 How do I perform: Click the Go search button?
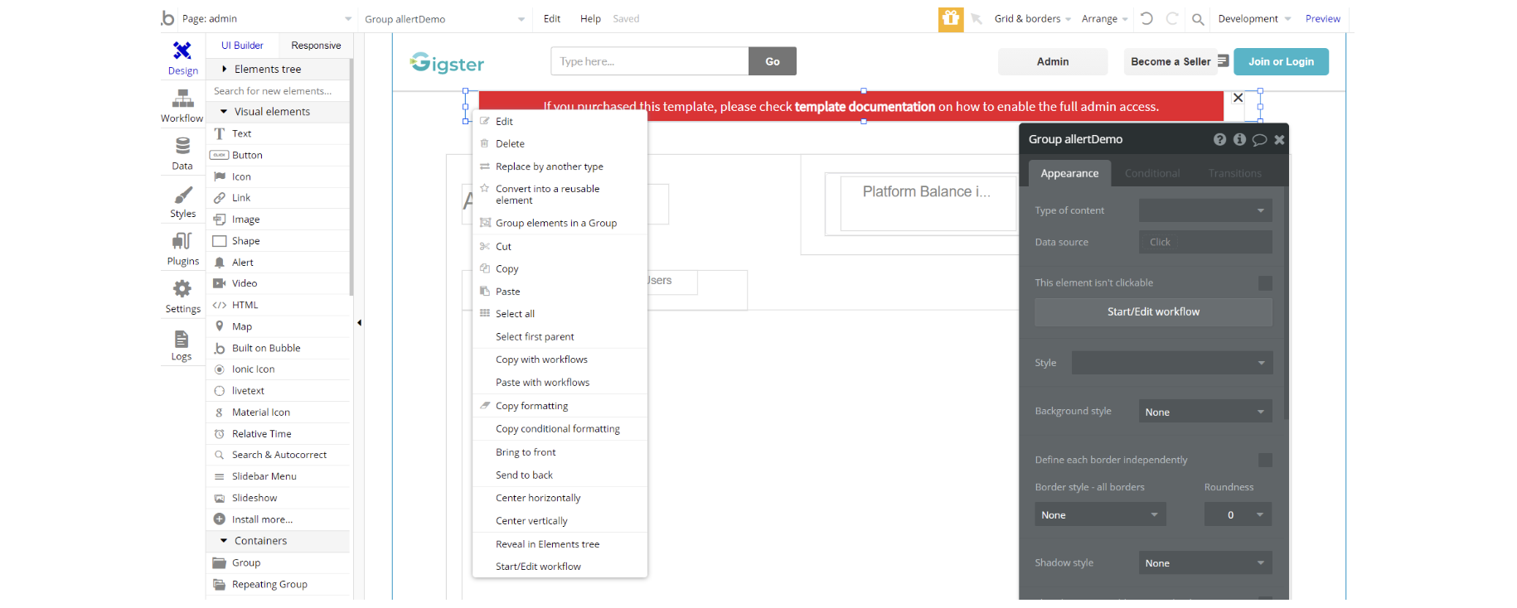click(x=773, y=61)
